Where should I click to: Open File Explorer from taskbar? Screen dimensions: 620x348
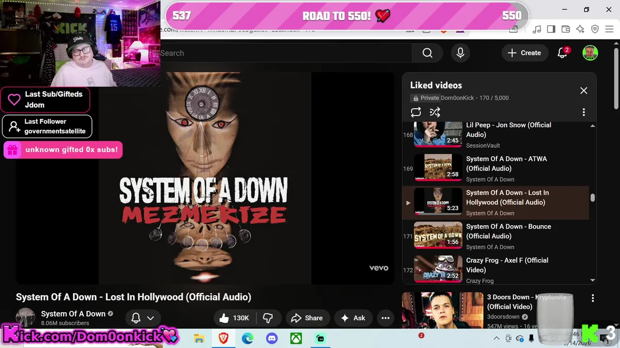[x=199, y=338]
